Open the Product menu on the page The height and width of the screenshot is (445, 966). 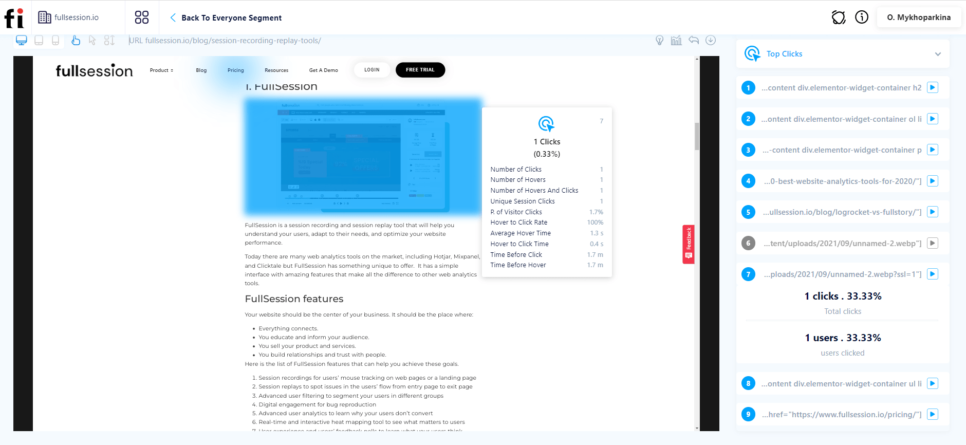pos(161,70)
